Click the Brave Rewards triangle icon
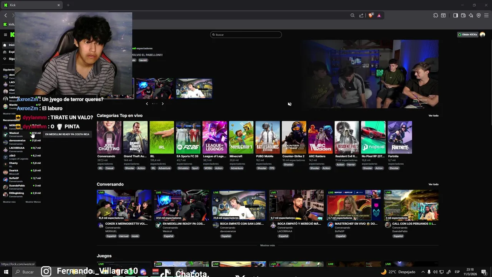This screenshot has height=277, width=492. 379,15
